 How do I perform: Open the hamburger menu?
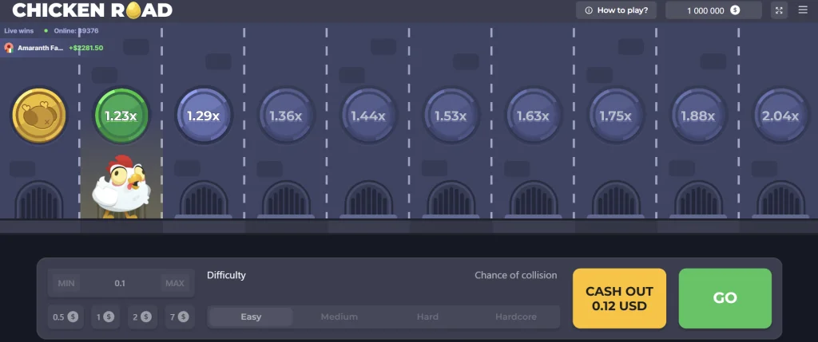pyautogui.click(x=803, y=10)
